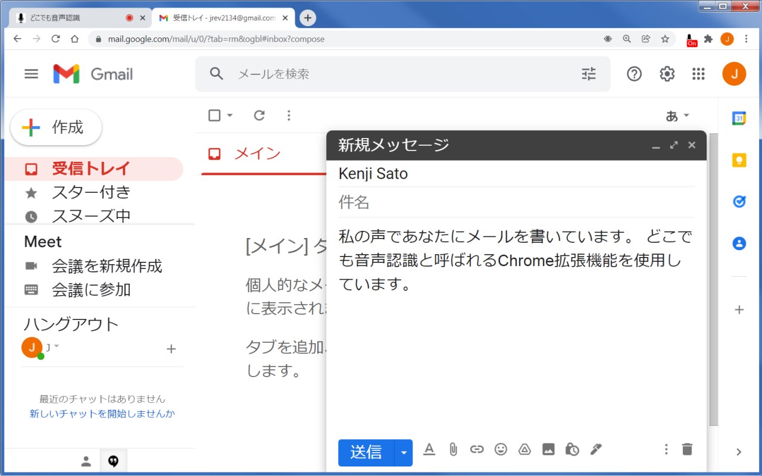Screen dimensions: 762x476
Task: Click the search magnifier icon in Gmail
Action: (217, 74)
